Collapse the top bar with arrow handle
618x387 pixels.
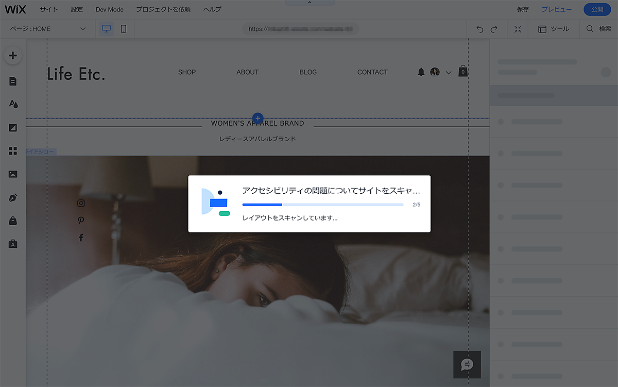point(310,3)
